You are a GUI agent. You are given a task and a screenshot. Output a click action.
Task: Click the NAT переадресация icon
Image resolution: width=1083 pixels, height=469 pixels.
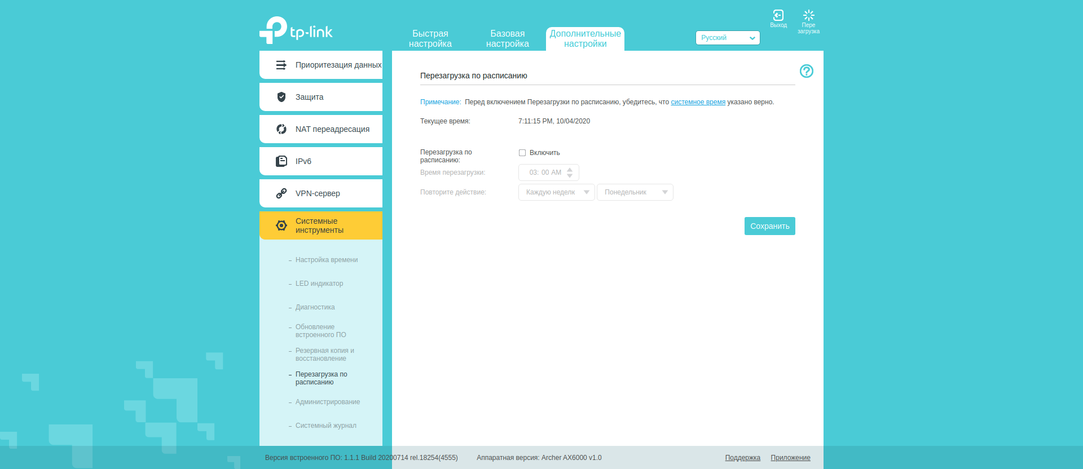[x=281, y=129]
